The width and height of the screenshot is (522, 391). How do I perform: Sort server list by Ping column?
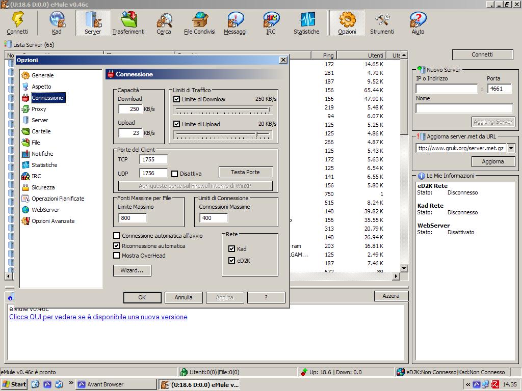click(x=324, y=55)
